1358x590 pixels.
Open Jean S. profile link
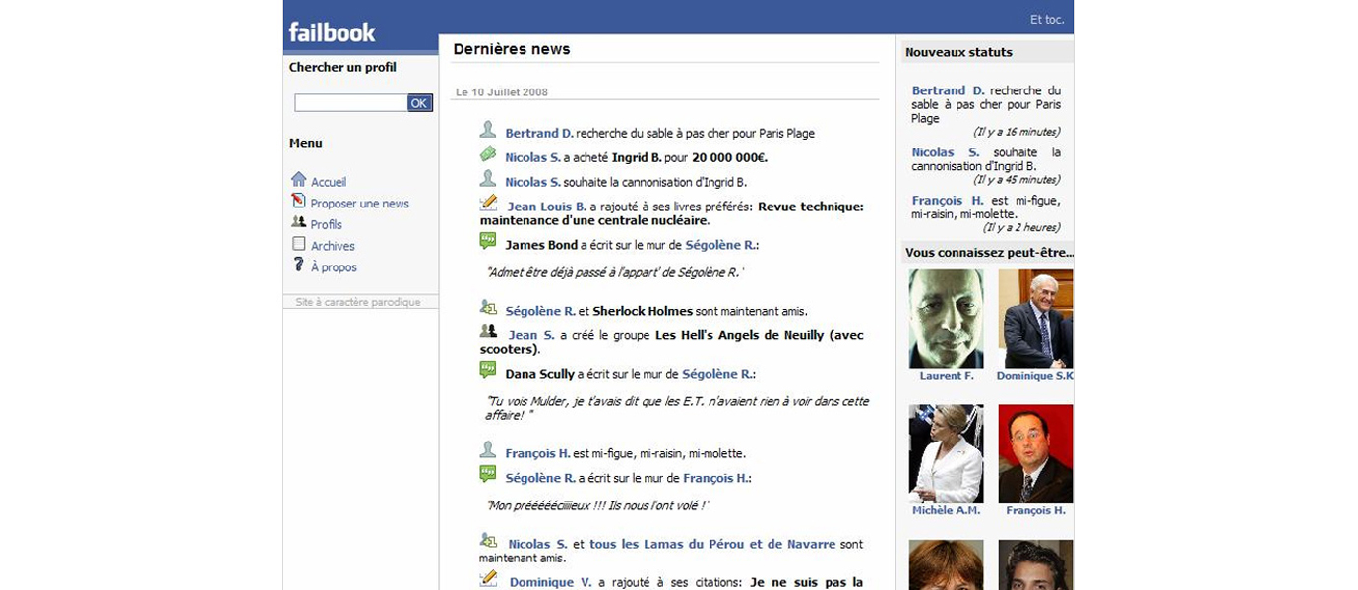point(531,336)
